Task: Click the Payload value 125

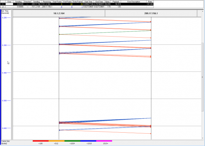Action: 119,7
